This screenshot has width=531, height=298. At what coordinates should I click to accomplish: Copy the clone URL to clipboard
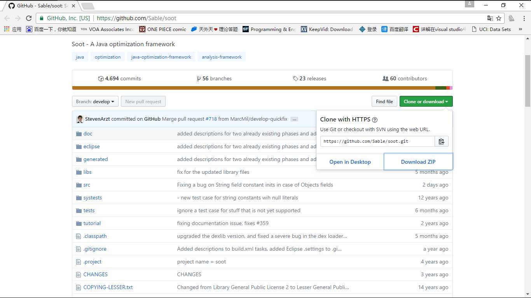coord(442,141)
